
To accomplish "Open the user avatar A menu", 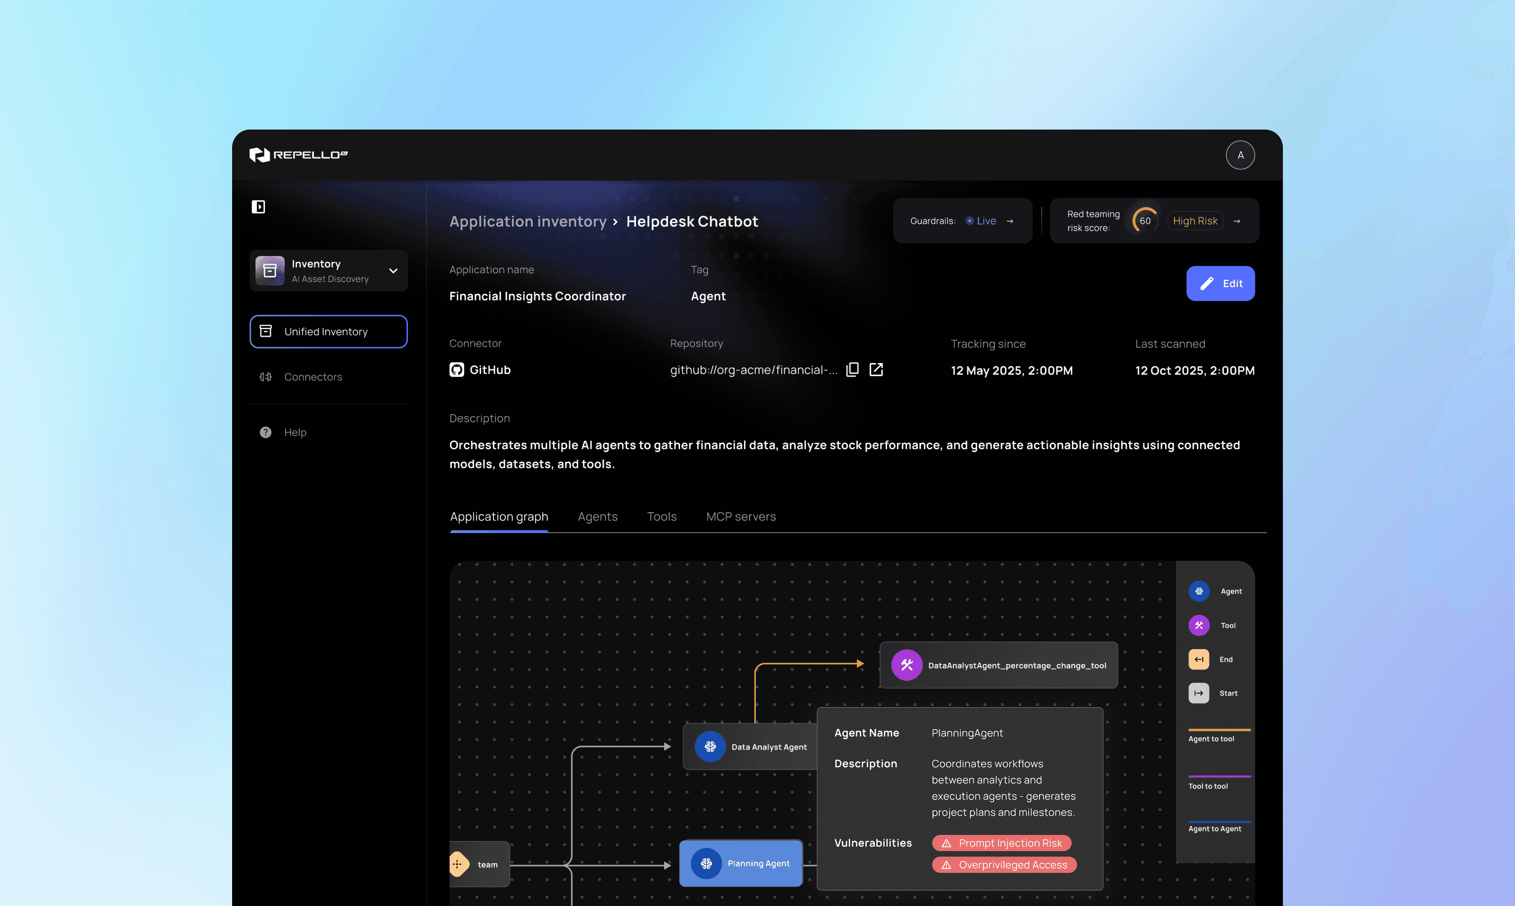I will [1240, 155].
